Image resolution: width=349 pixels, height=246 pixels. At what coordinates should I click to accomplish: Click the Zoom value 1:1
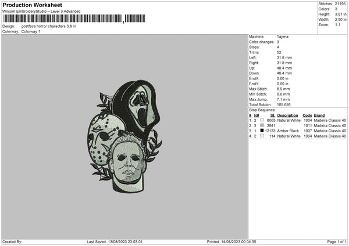[337, 24]
